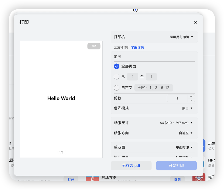Click the 开始打印 button
Viewport: 224px width, 190px height.
[176, 166]
